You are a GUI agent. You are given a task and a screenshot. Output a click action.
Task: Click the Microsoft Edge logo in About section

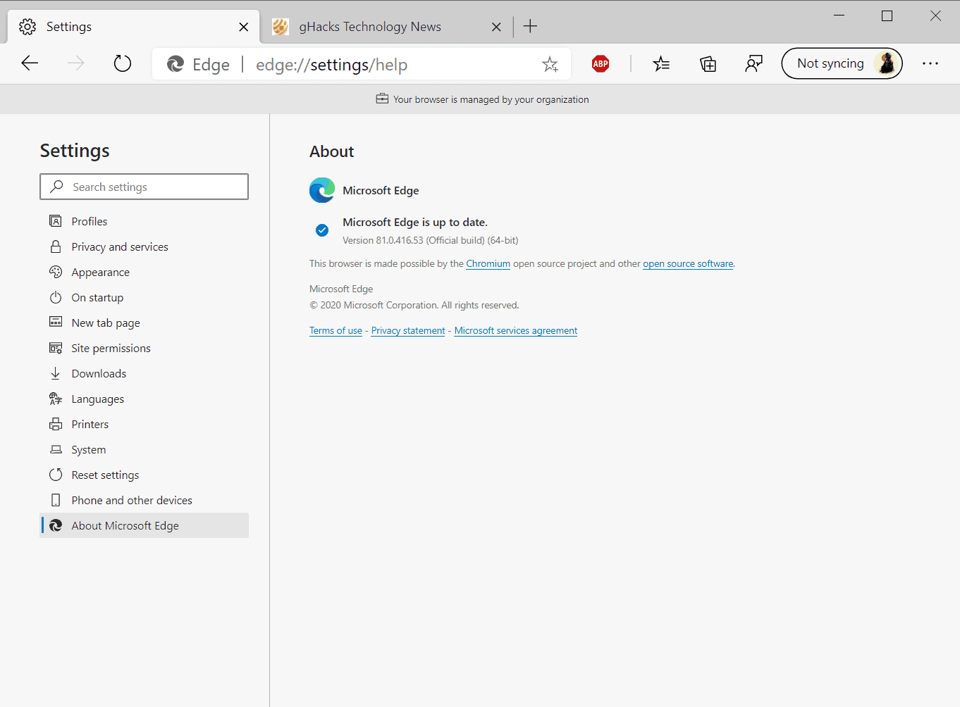pyautogui.click(x=322, y=190)
